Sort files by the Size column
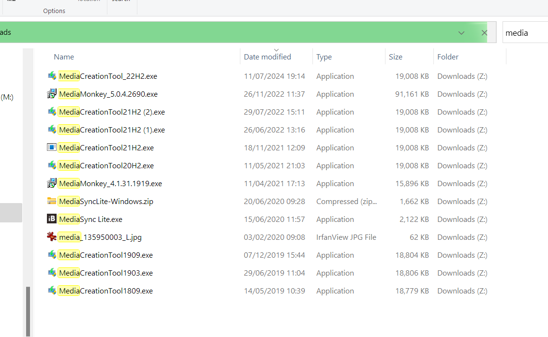The image size is (548, 337). coord(396,57)
